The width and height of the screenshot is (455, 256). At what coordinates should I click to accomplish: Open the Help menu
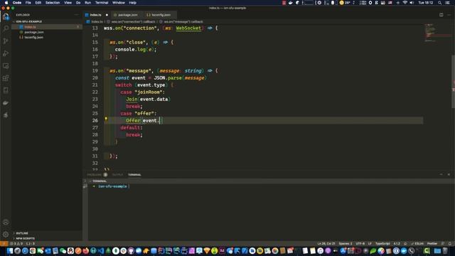[x=133, y=3]
